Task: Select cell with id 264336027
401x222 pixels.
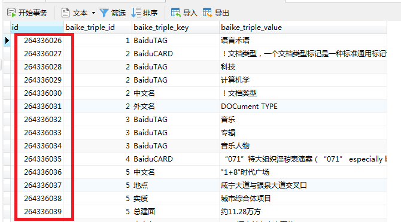Action: pos(37,54)
